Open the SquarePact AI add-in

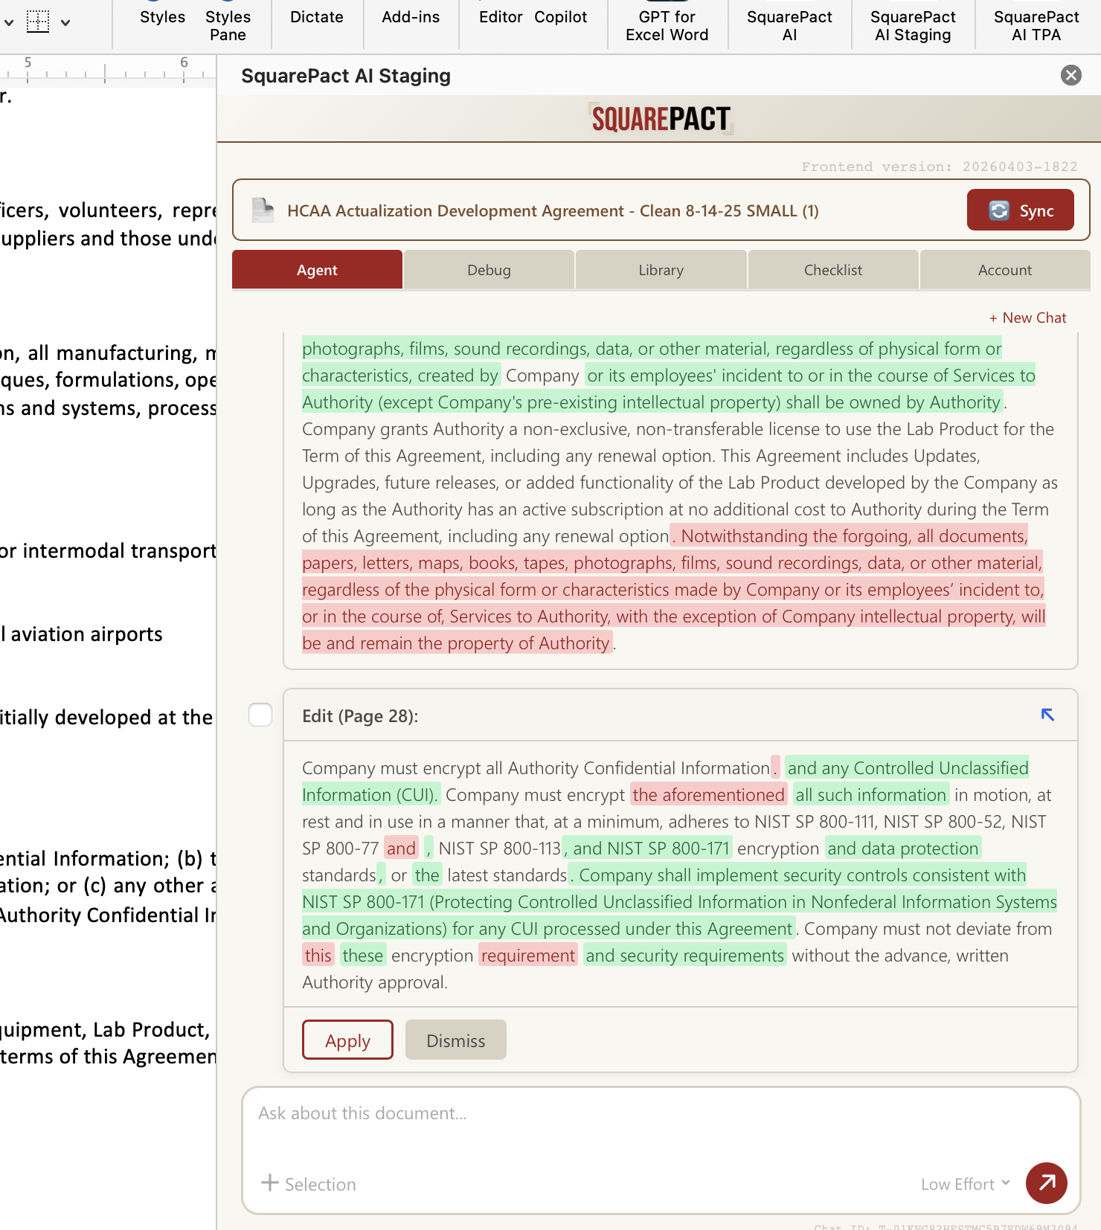tap(789, 25)
